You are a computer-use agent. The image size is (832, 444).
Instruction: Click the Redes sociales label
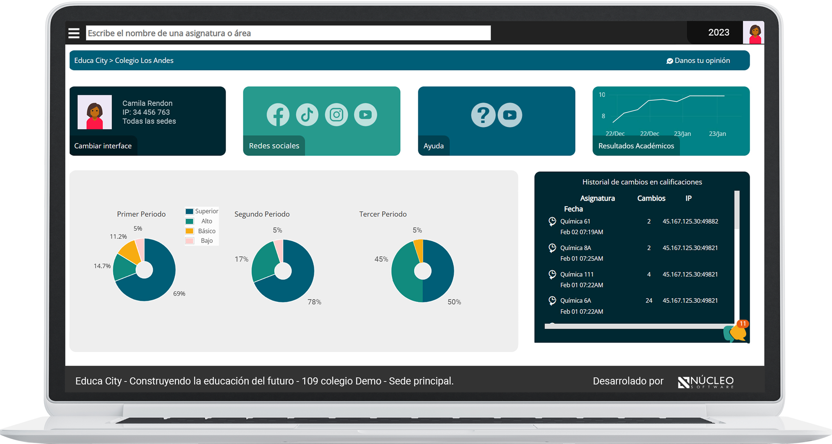tap(274, 146)
